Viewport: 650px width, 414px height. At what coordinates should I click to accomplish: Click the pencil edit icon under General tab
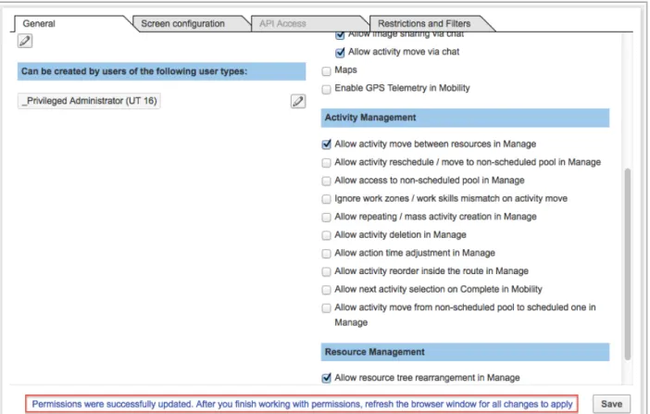[25, 41]
